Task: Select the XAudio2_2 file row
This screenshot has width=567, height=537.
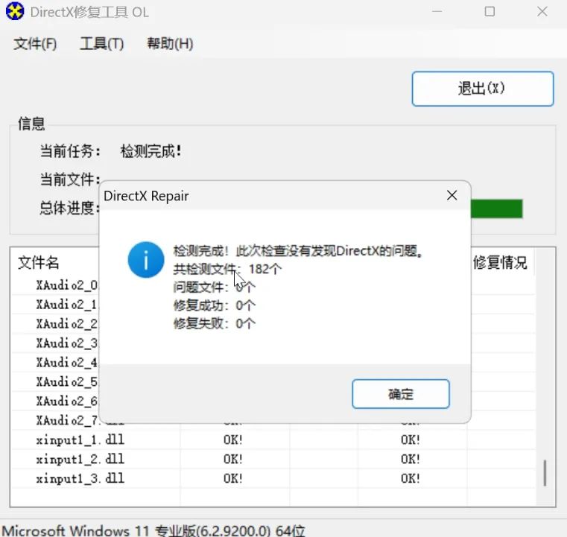Action: [x=66, y=323]
